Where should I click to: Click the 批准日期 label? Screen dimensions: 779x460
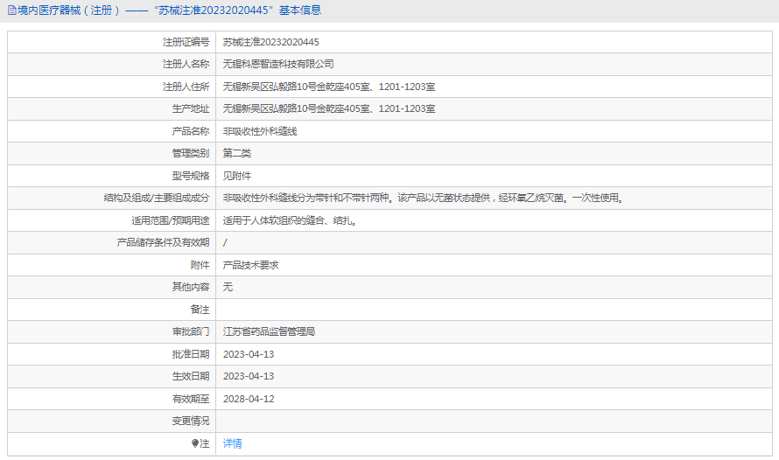click(x=191, y=354)
